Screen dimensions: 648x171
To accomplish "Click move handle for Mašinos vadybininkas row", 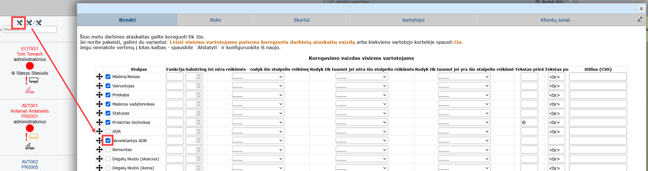I will pyautogui.click(x=99, y=104).
